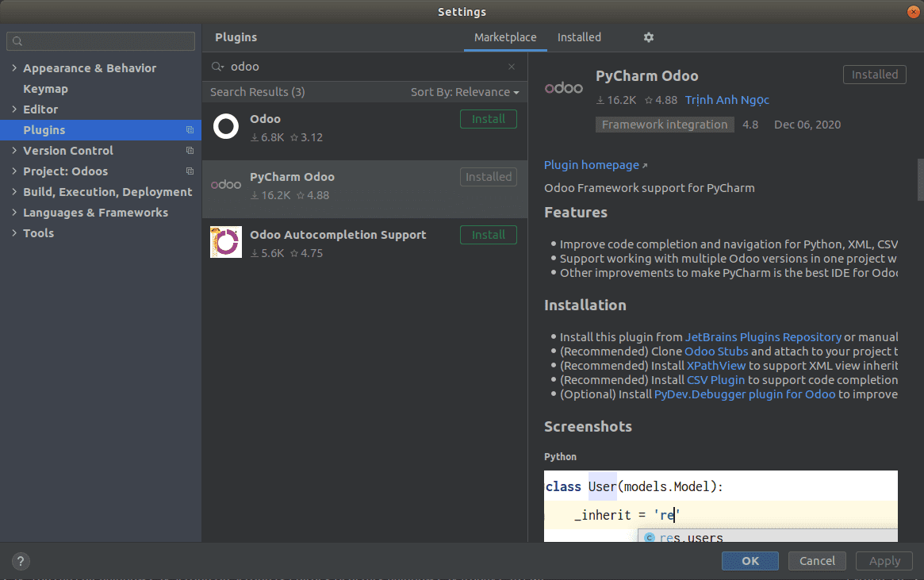Click the odoo logo in plugin details

[x=564, y=88]
